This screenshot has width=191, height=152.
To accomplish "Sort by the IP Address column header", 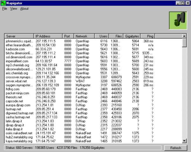I will 48,36.
